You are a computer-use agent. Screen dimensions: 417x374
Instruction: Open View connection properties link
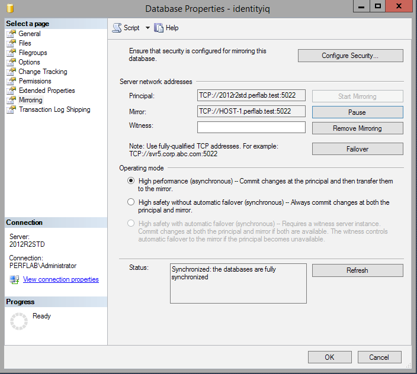(x=61, y=279)
